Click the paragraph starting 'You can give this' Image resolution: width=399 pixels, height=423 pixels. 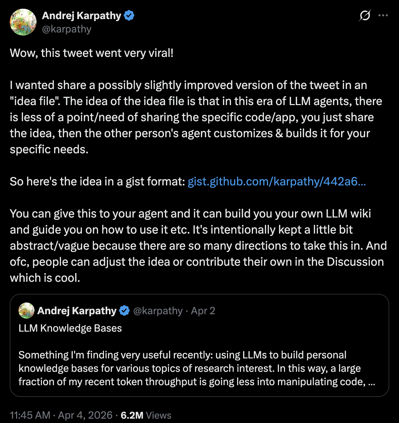pos(198,246)
